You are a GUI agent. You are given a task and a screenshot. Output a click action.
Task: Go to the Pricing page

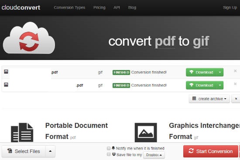coord(99,8)
